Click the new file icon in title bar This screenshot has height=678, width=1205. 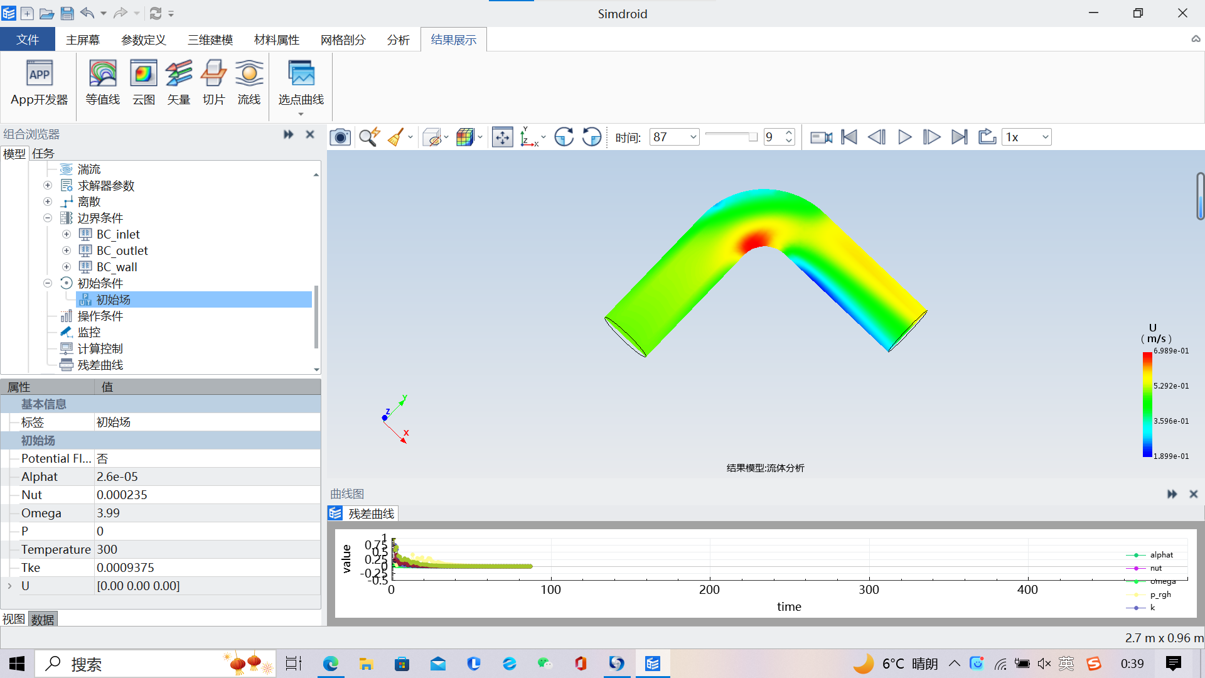coord(27,13)
